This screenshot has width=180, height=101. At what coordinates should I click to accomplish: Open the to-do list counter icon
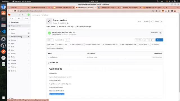(26, 19)
